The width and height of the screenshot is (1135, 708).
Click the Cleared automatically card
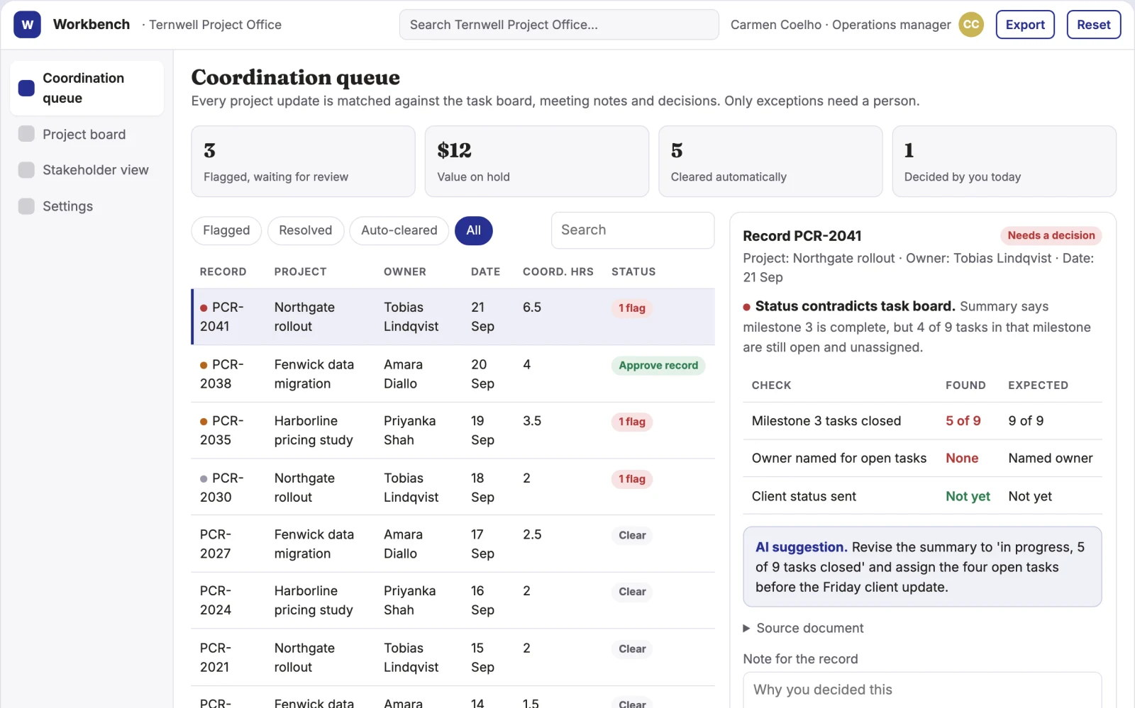770,162
